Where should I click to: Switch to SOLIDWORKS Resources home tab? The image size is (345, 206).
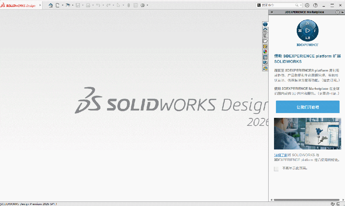[x=265, y=30]
